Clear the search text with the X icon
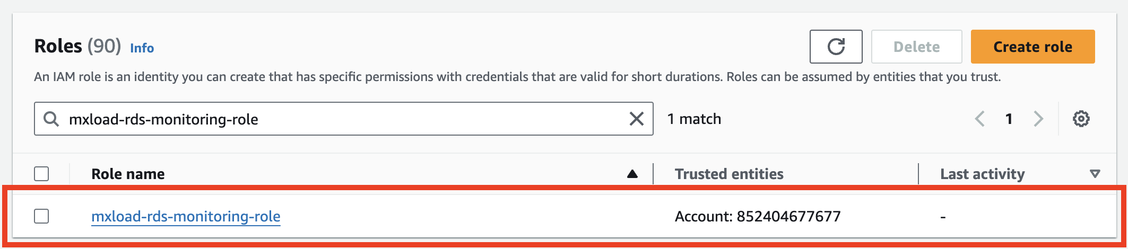1128x249 pixels. coord(636,119)
